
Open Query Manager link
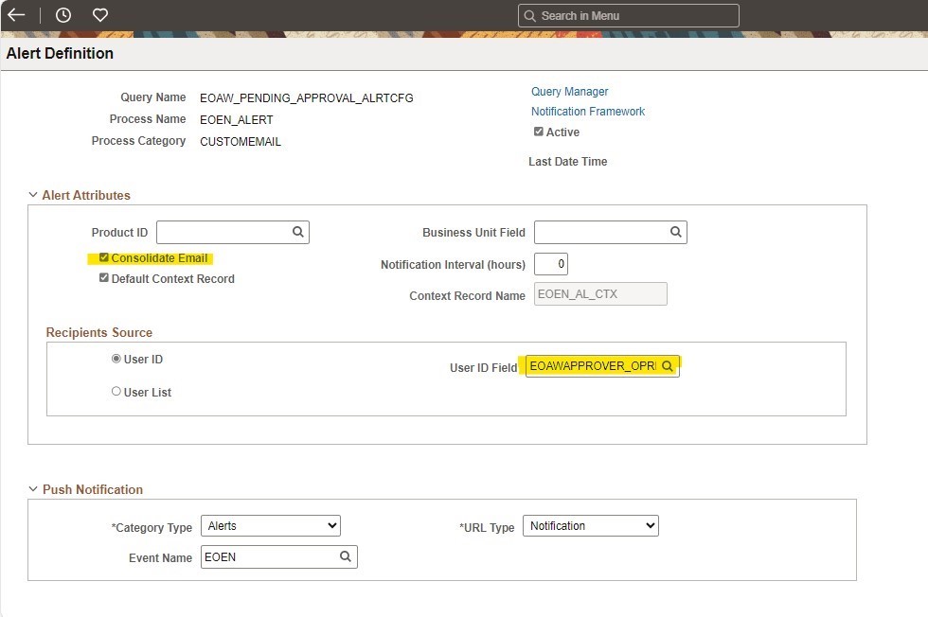point(569,92)
